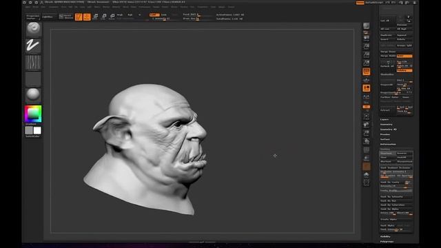
Task: Expand the Surface section
Action: [385, 139]
